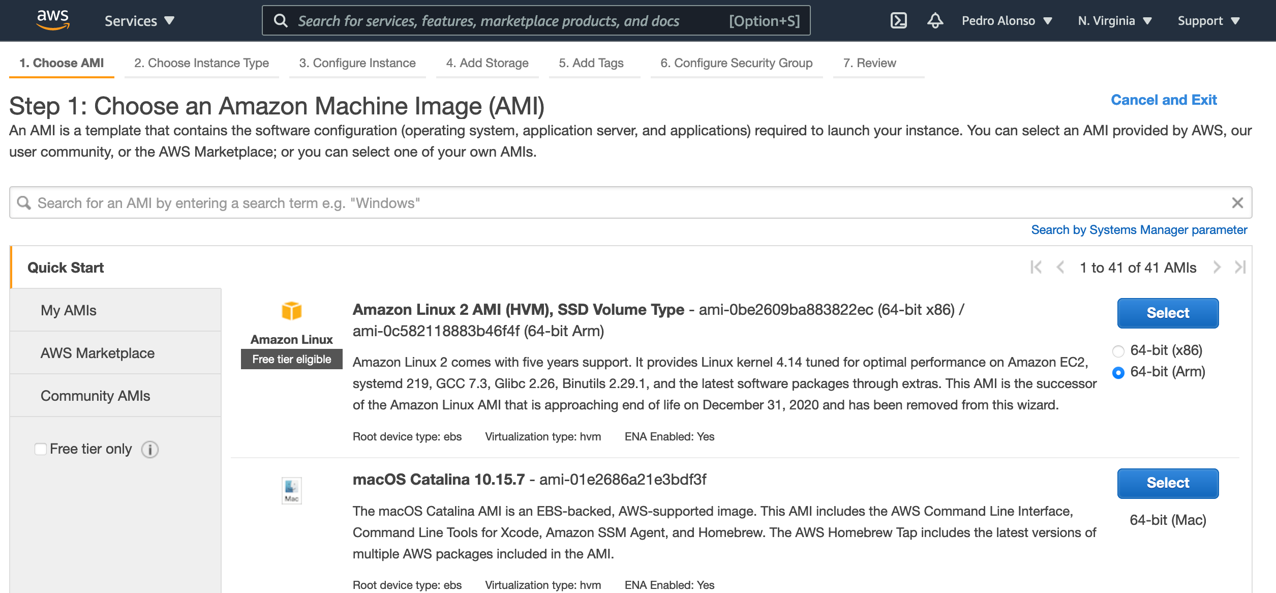Screen dimensions: 1276x593
Task: Click the Cancel and Exit link
Action: coord(1164,100)
